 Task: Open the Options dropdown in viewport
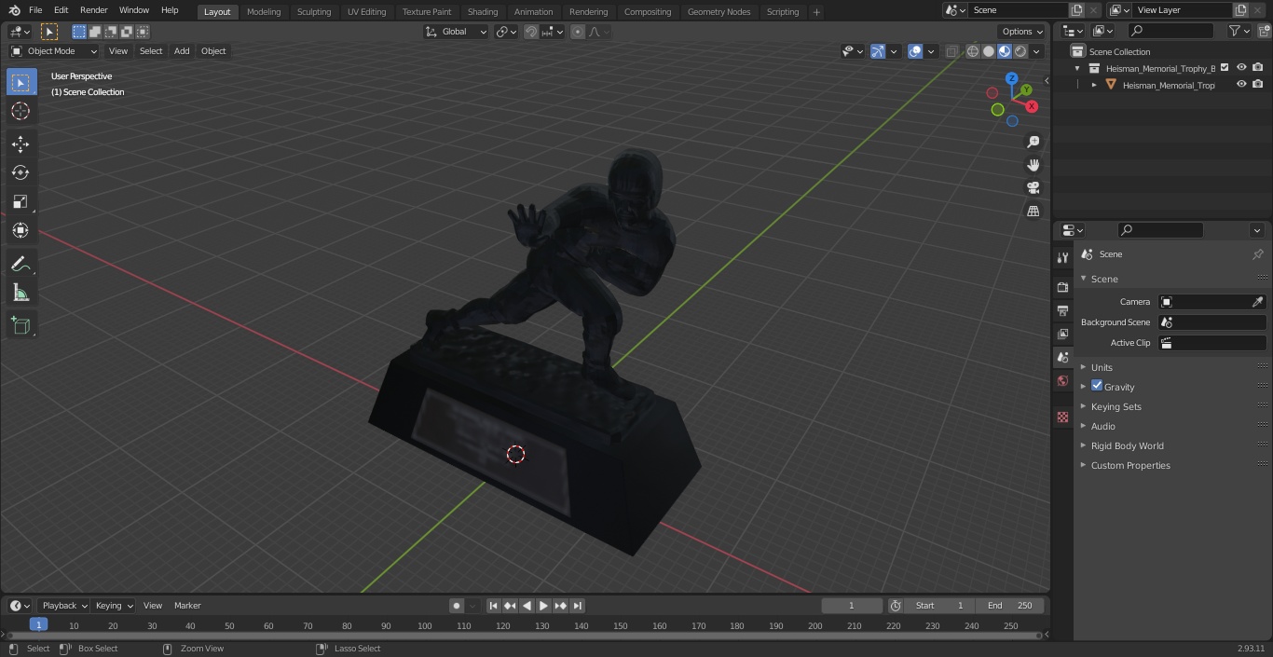pos(1022,32)
